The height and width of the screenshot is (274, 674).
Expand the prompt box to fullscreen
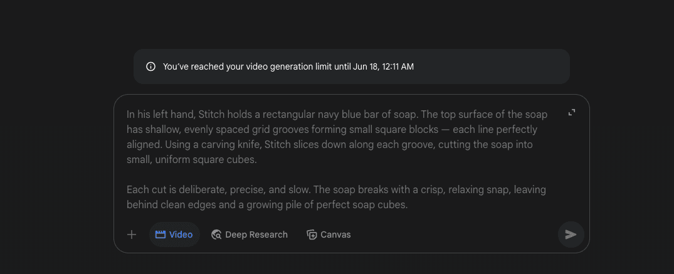572,113
